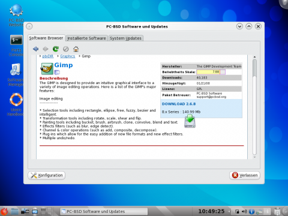Click the Verlassen button

tap(245, 175)
